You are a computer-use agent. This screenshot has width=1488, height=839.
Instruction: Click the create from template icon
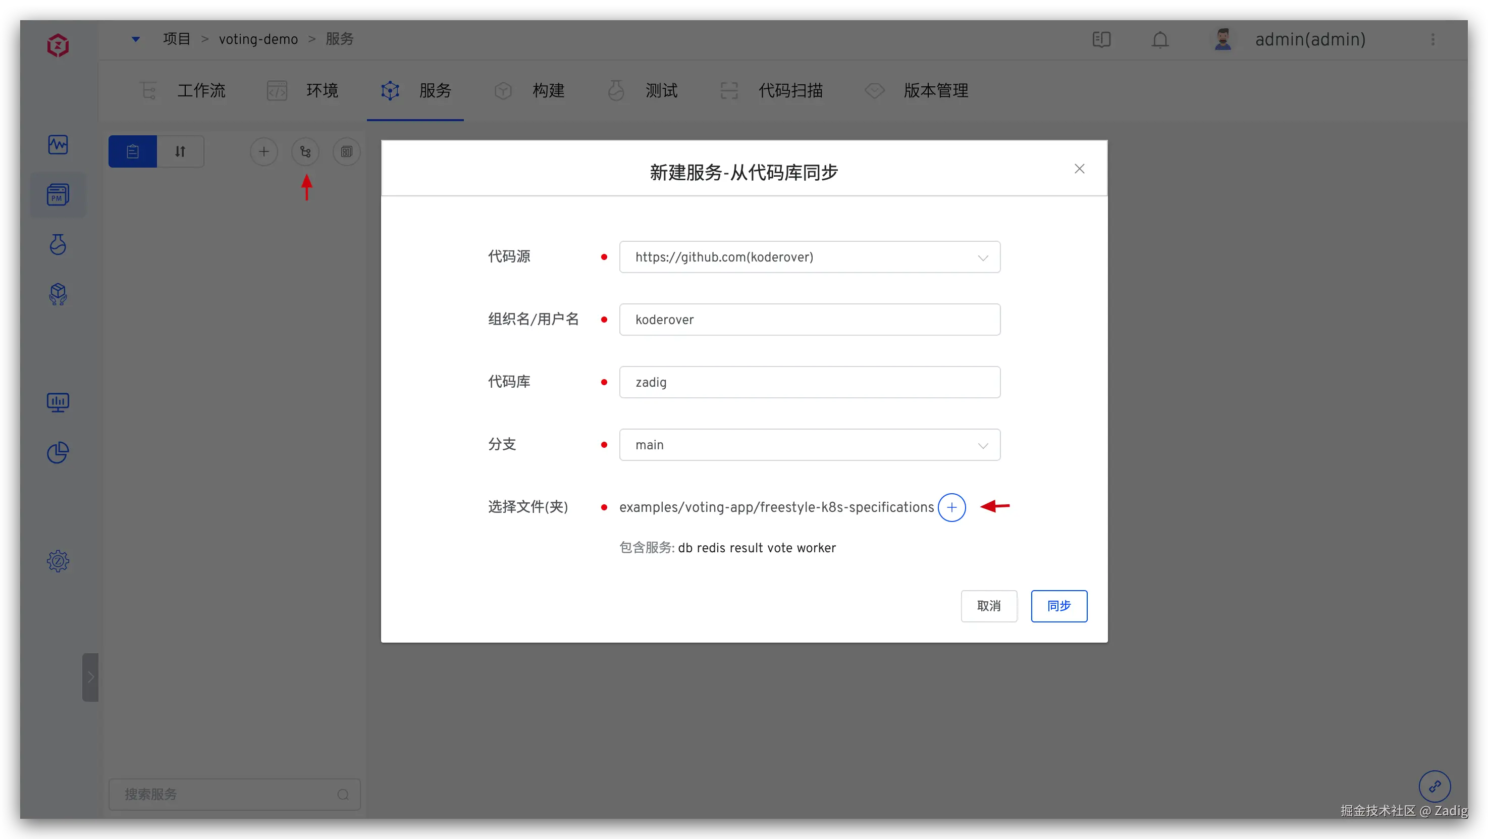coord(347,152)
